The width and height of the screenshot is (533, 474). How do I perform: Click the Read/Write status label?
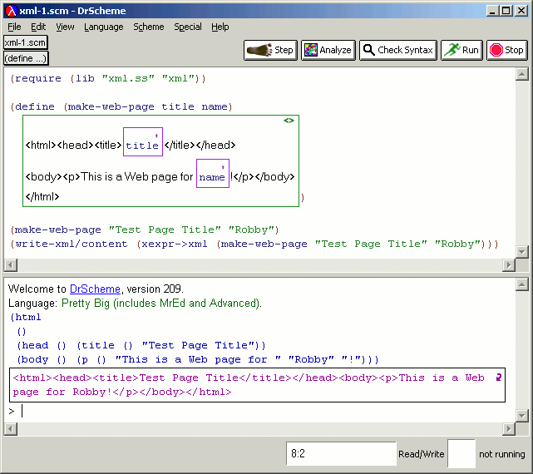tap(422, 454)
